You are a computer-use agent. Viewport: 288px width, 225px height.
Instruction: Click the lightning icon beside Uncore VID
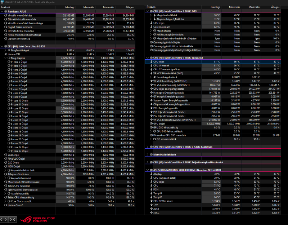point(6,54)
